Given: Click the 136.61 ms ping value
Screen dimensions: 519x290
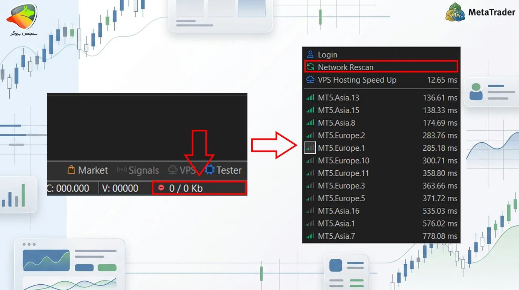Looking at the screenshot, I should [x=440, y=98].
